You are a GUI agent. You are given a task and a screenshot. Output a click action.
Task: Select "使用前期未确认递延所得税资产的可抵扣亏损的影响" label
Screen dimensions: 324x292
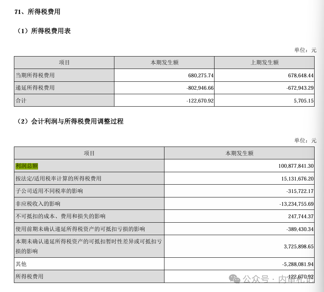(x=81, y=229)
